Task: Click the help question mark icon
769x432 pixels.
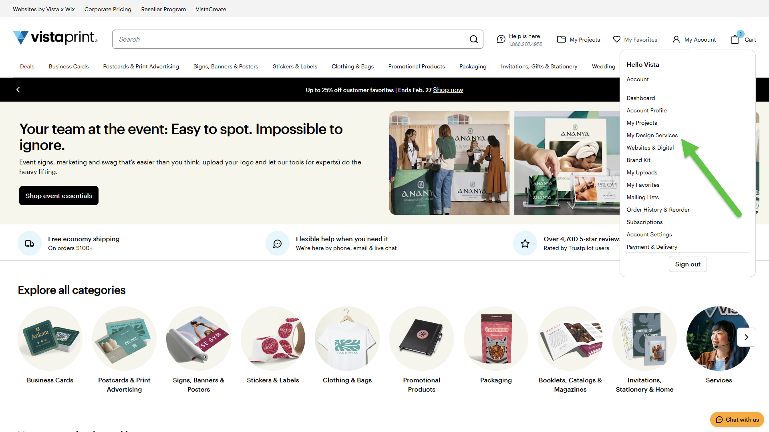Action: [x=501, y=39]
